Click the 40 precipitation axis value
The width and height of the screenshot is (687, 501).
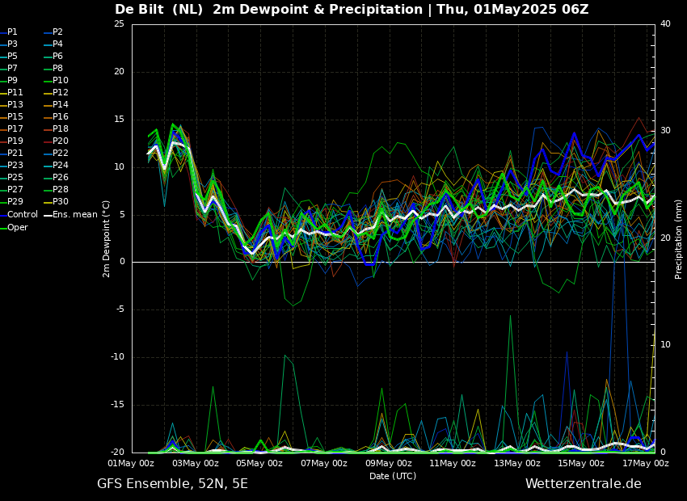pyautogui.click(x=665, y=24)
